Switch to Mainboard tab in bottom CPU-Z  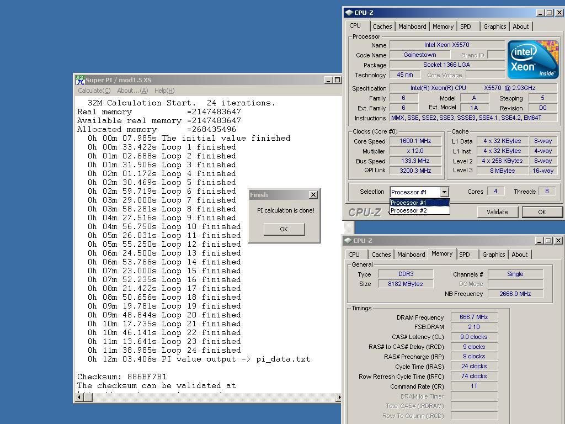tap(411, 254)
